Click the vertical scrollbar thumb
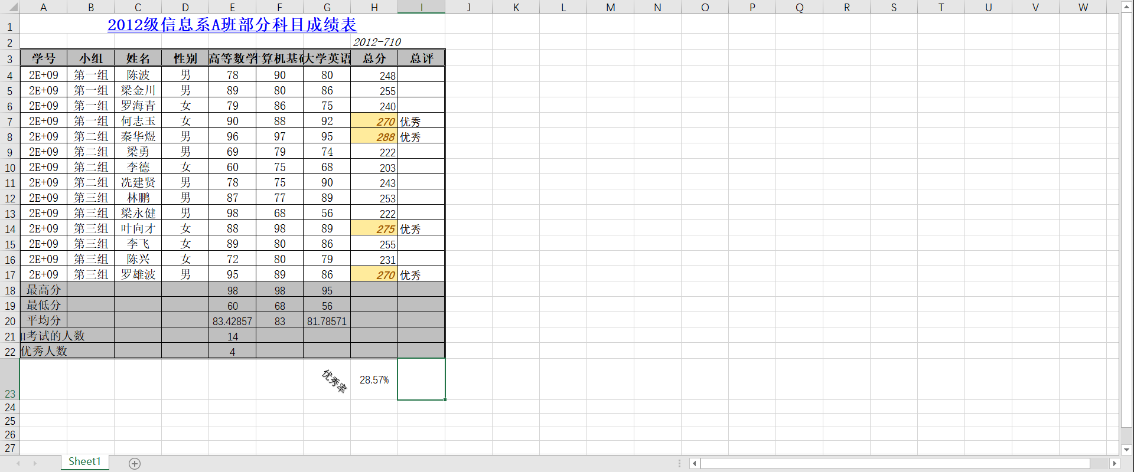This screenshot has height=472, width=1134. pyautogui.click(x=1126, y=219)
